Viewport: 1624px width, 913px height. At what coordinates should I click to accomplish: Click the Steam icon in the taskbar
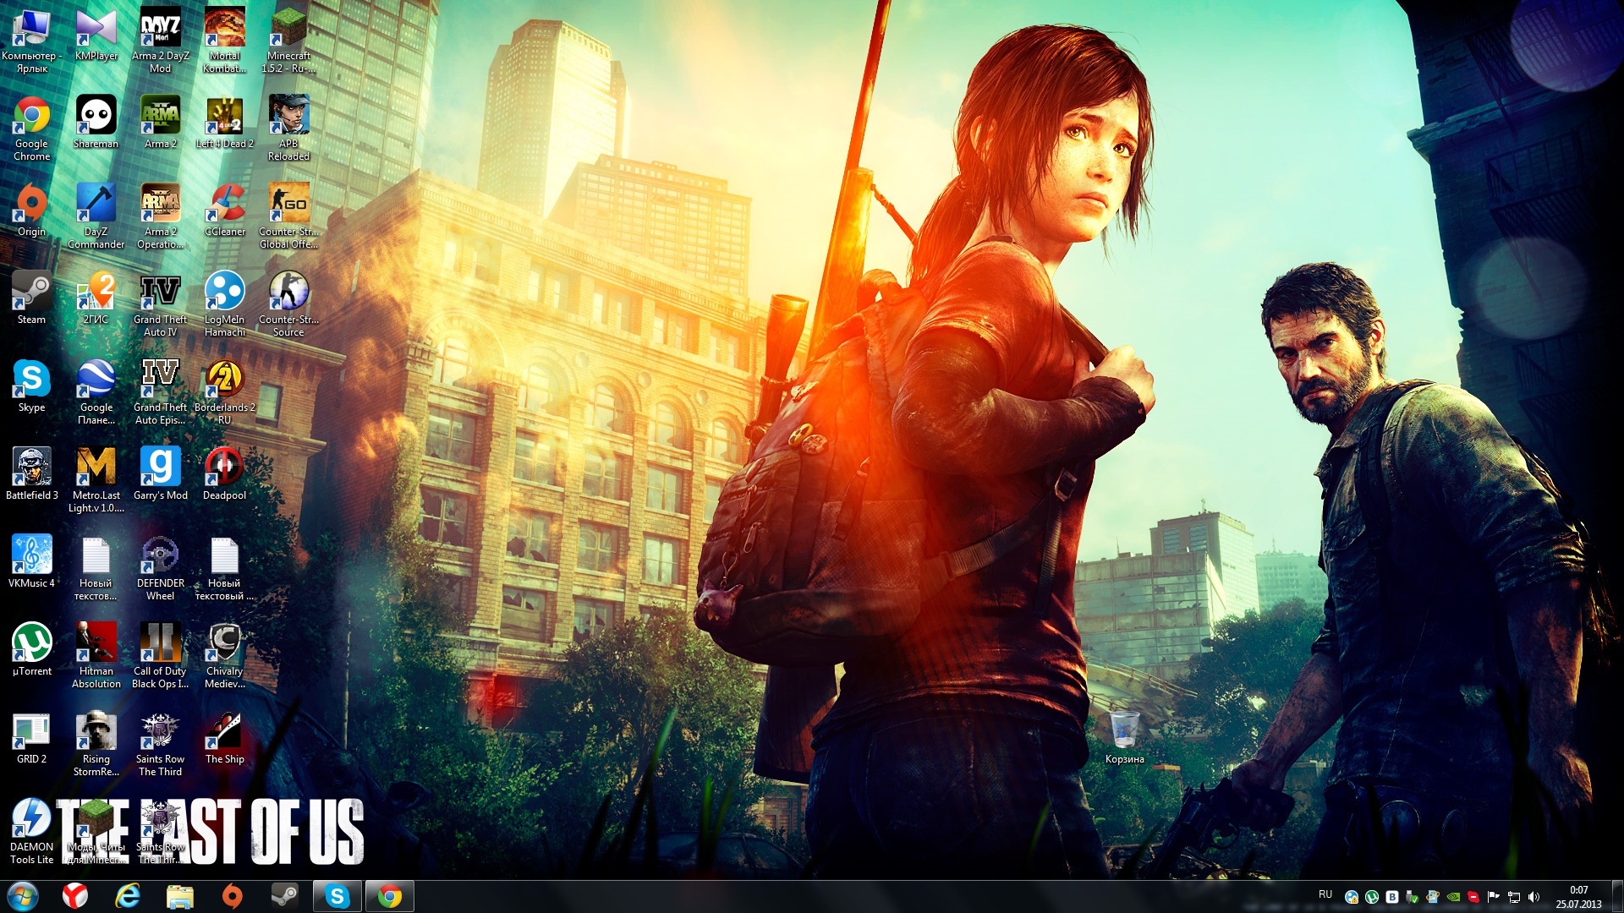pos(285,896)
